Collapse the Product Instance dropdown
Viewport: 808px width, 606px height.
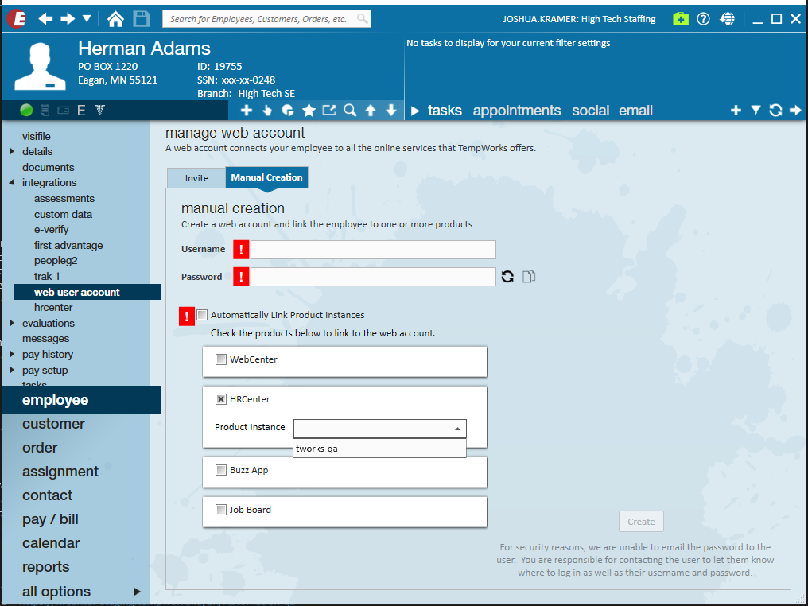click(457, 429)
